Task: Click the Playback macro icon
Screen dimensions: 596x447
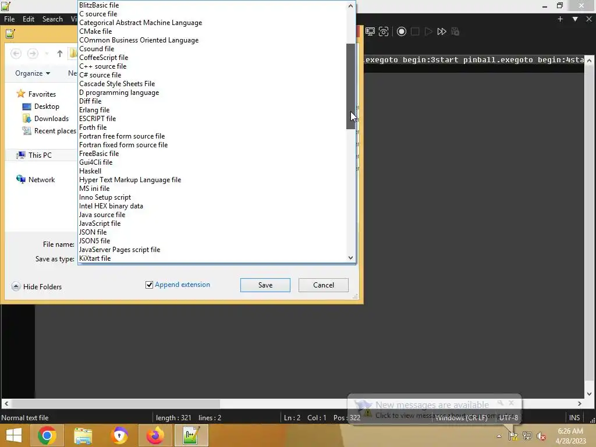Action: point(428,31)
